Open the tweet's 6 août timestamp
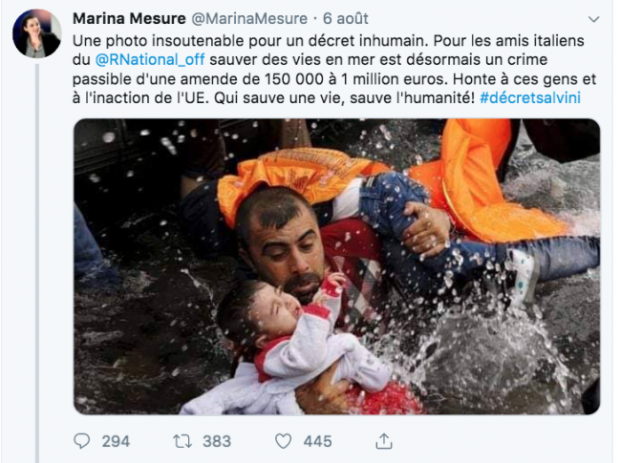The image size is (621, 463). tap(345, 18)
